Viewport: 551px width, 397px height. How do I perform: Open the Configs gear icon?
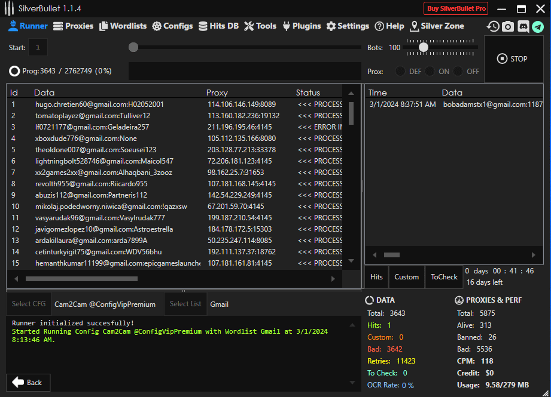pyautogui.click(x=157, y=26)
